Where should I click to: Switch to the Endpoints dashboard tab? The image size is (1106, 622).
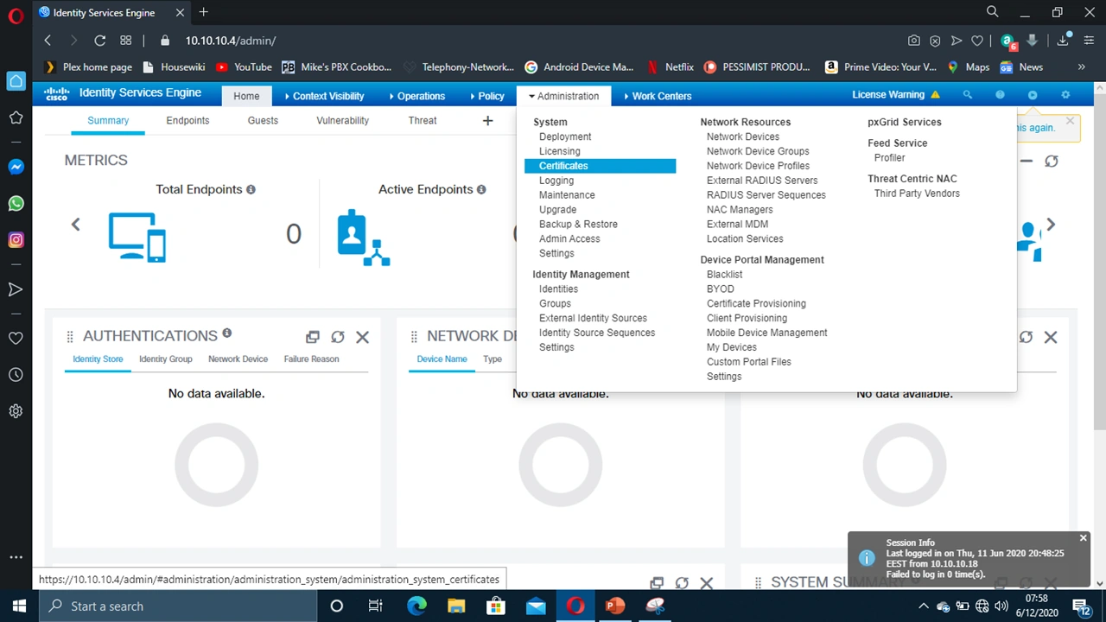tap(188, 121)
